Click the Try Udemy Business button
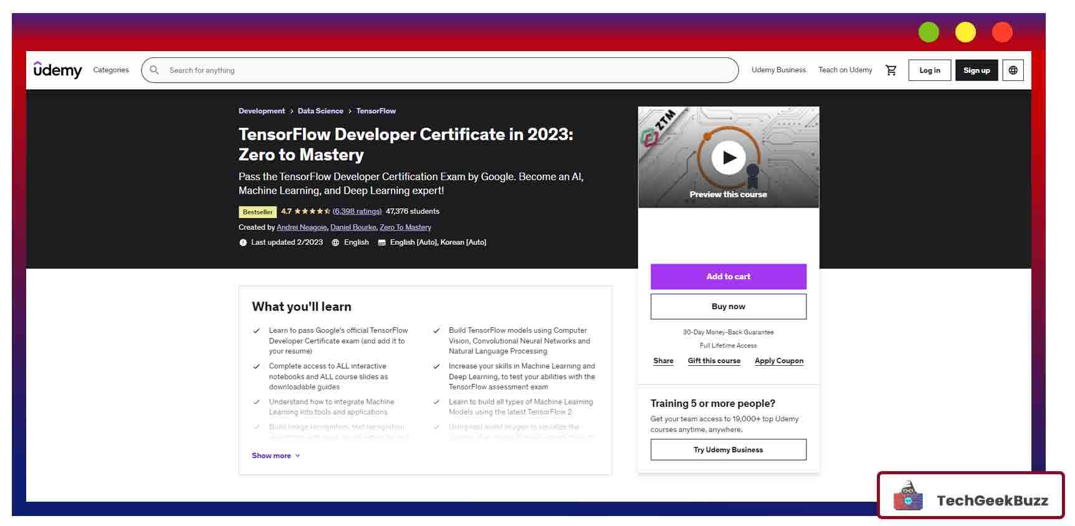1075x526 pixels. point(728,450)
